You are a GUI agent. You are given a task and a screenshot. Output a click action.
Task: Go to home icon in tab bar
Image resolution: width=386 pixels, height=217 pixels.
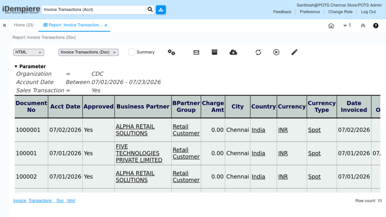[331, 25]
